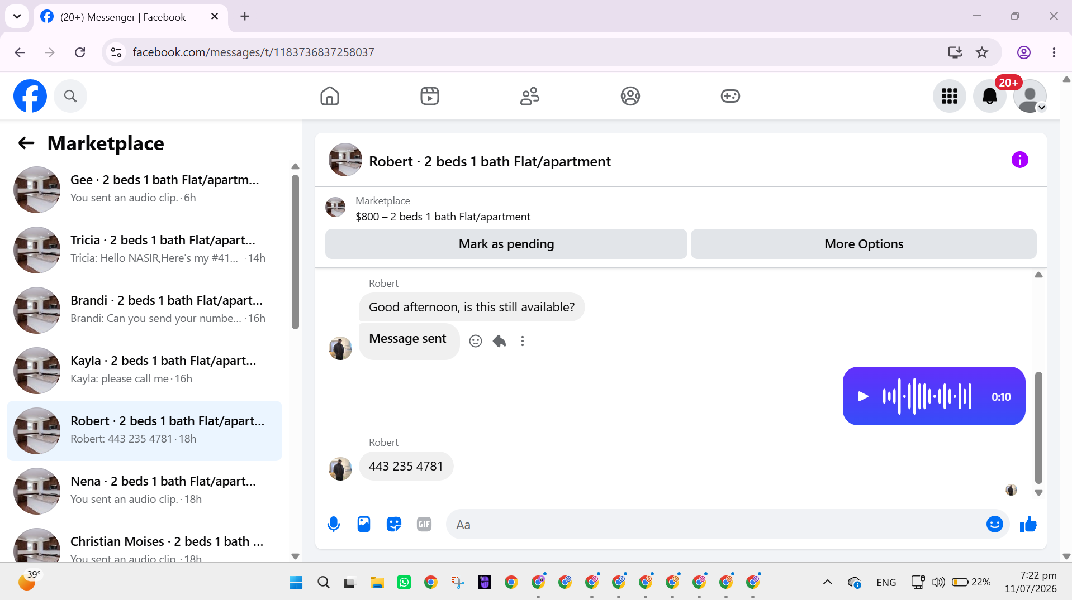Open Robert's profile picture in chat header
The height and width of the screenshot is (600, 1072).
coord(345,160)
